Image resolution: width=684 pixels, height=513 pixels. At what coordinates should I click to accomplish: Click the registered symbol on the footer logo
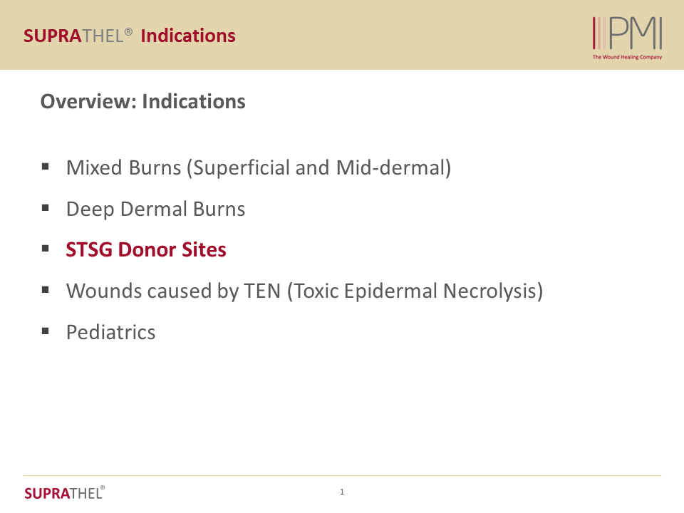click(103, 489)
